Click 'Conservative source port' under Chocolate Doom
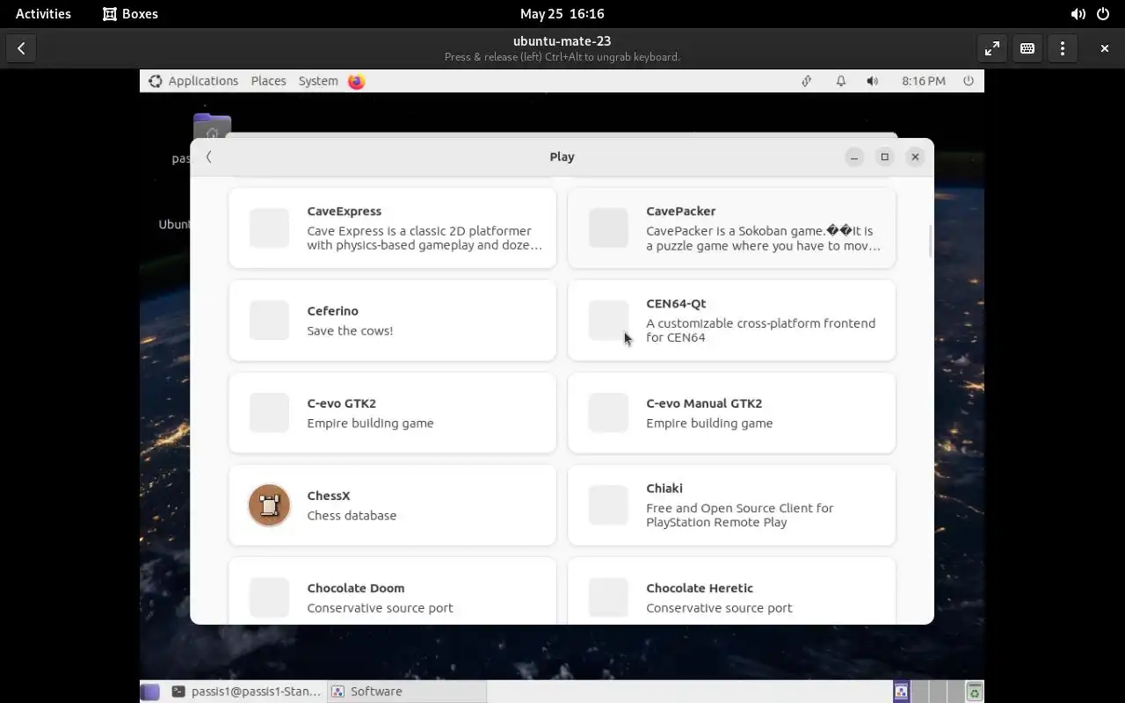Image resolution: width=1125 pixels, height=703 pixels. tap(380, 608)
